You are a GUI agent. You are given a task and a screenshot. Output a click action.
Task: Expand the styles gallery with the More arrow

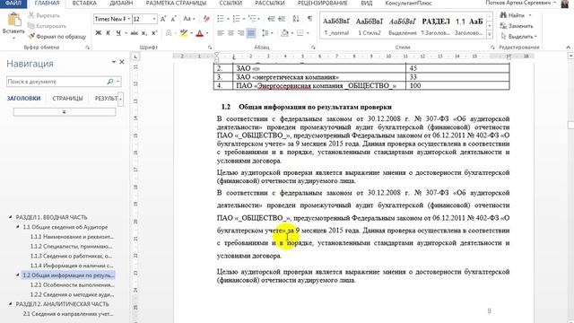[x=490, y=35]
